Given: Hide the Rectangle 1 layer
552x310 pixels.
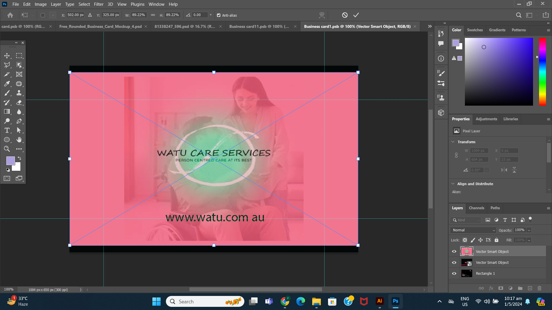Looking at the screenshot, I should coord(454,273).
